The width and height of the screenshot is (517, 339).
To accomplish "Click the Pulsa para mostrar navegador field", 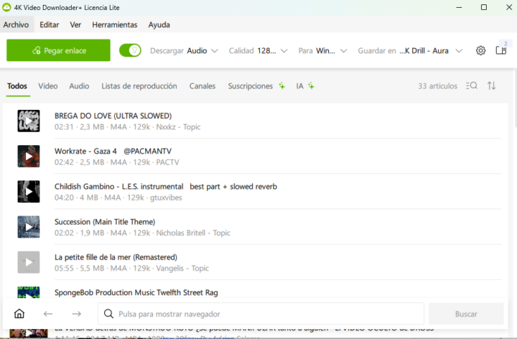I will click(261, 314).
